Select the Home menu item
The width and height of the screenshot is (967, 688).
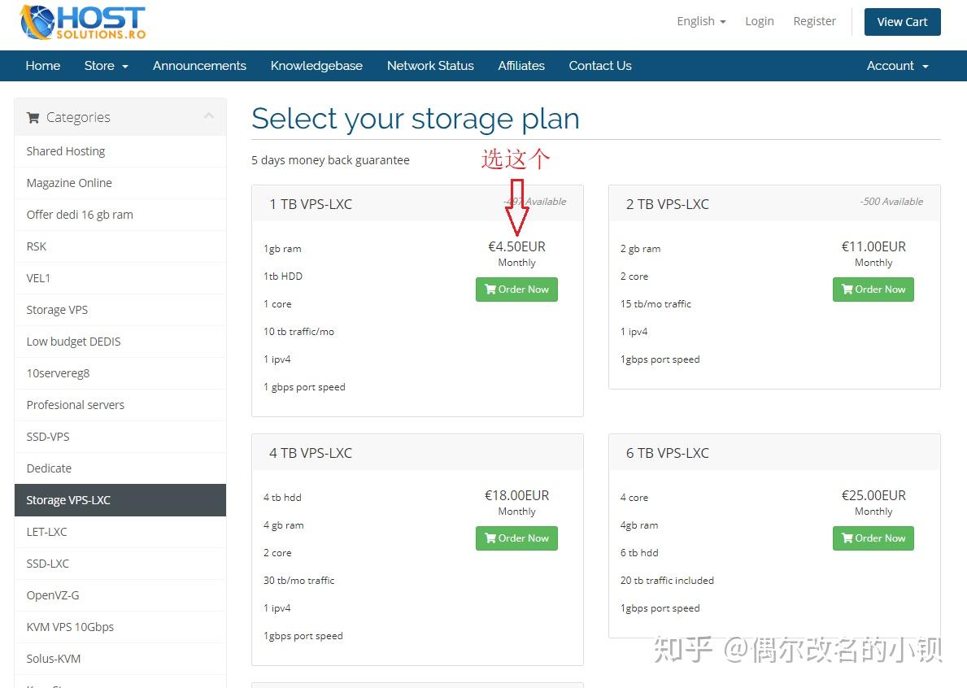(x=42, y=66)
